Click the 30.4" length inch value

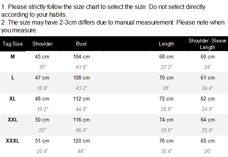(x=166, y=151)
